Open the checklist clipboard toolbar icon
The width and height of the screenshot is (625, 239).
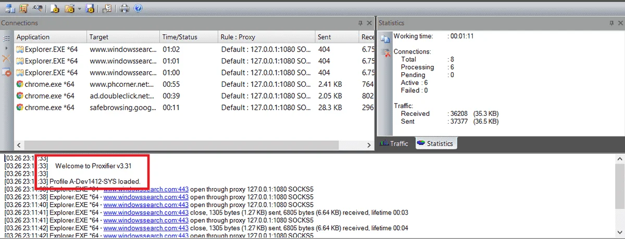click(106, 8)
